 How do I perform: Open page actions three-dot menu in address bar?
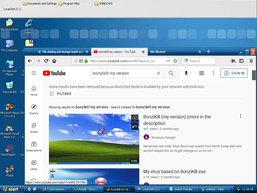[x=168, y=61]
